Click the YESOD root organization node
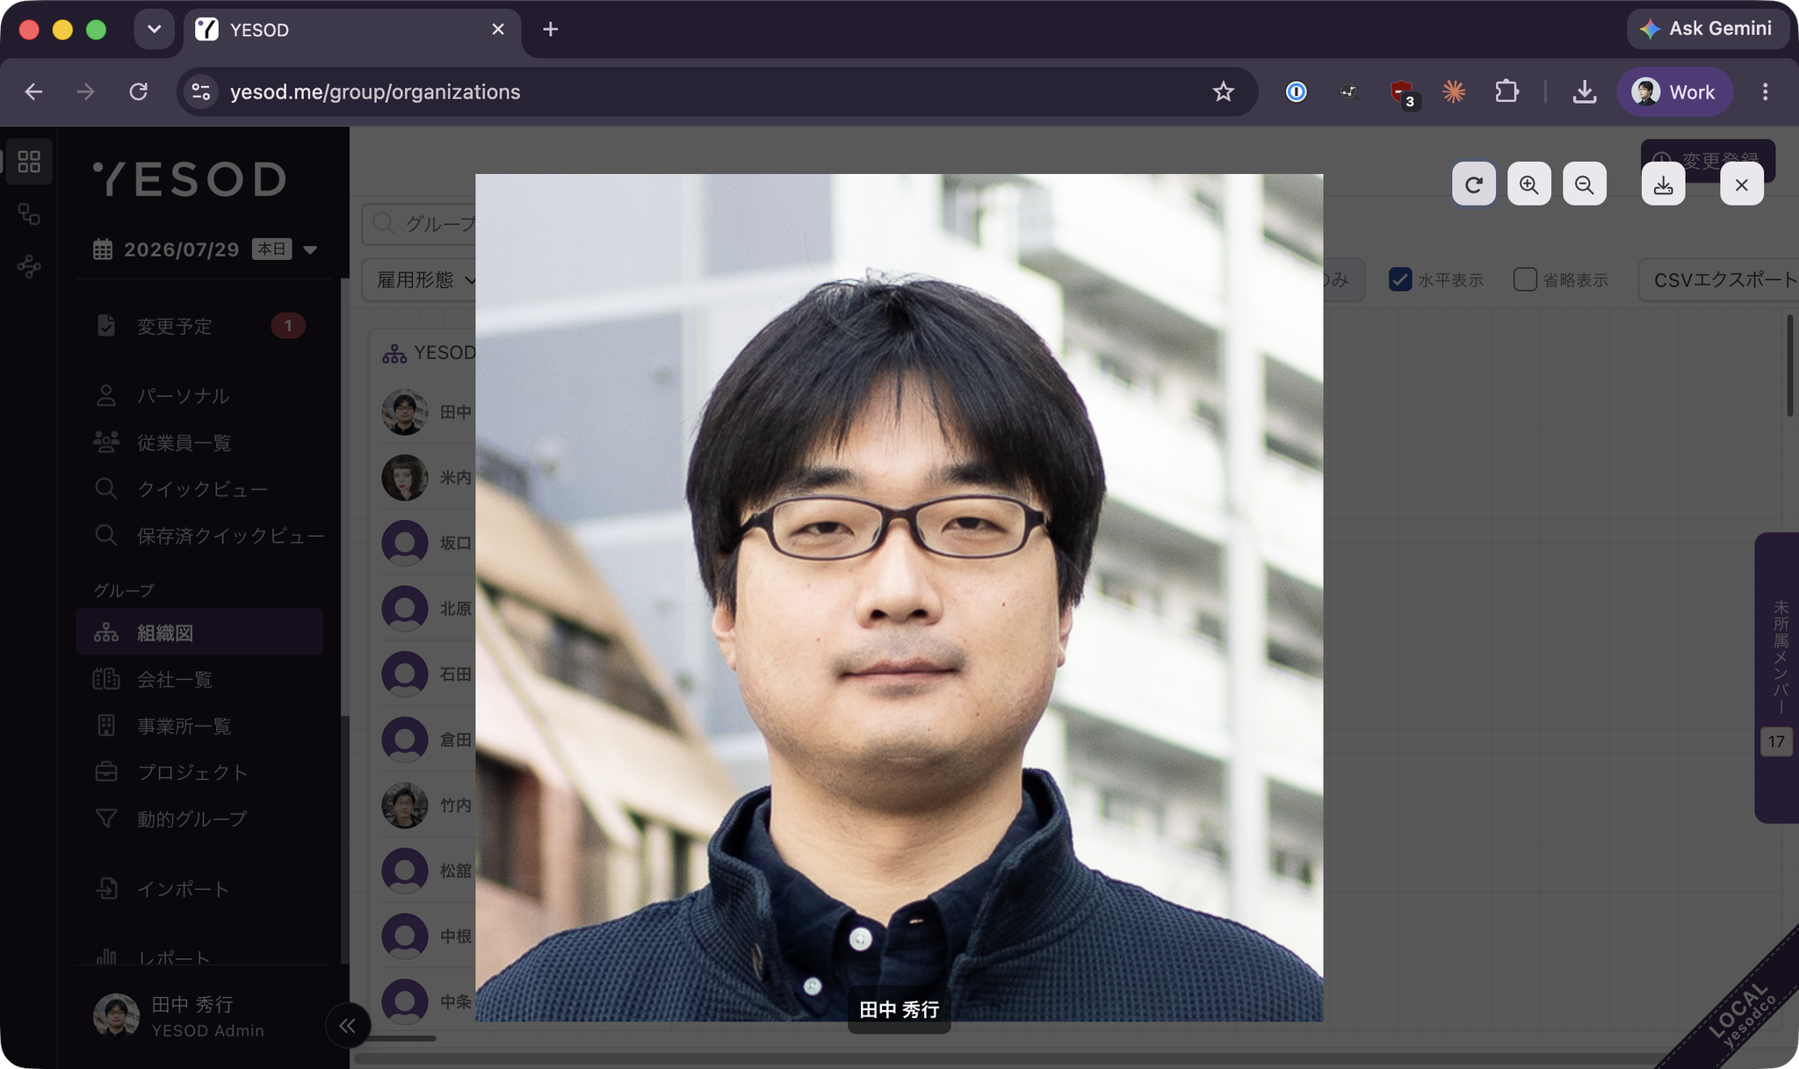 tap(430, 353)
